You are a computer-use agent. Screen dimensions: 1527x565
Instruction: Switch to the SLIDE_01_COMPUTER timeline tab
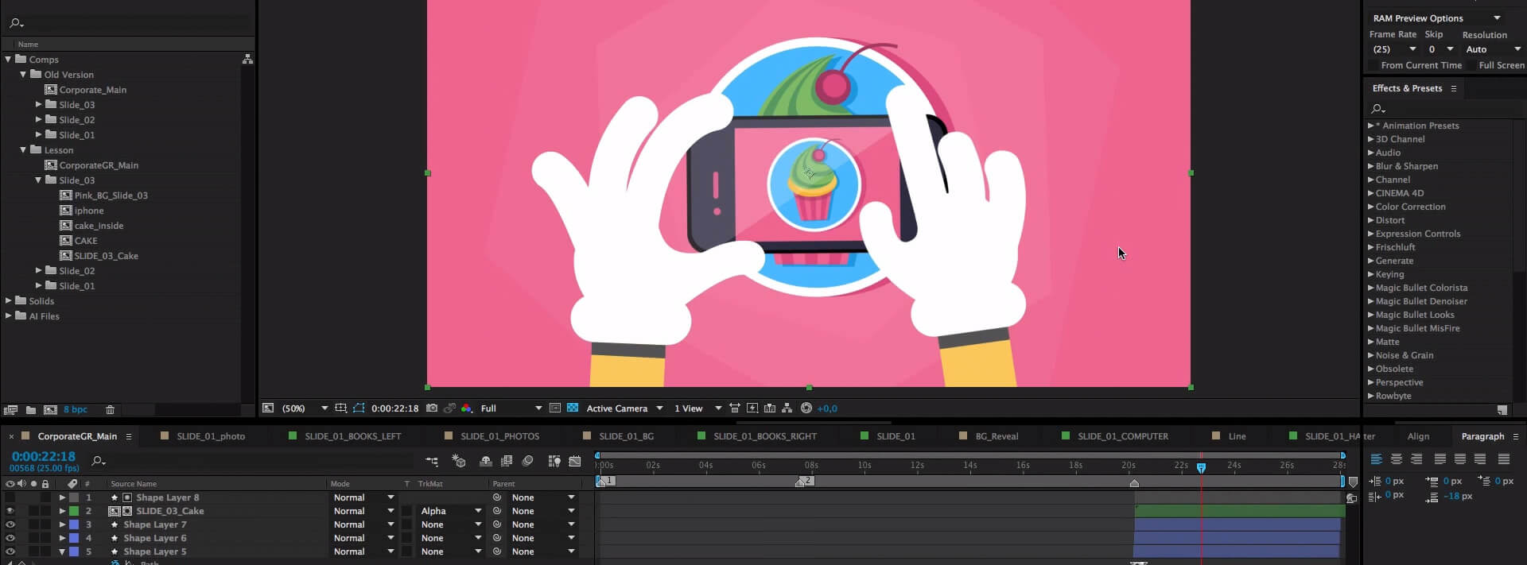click(1123, 436)
